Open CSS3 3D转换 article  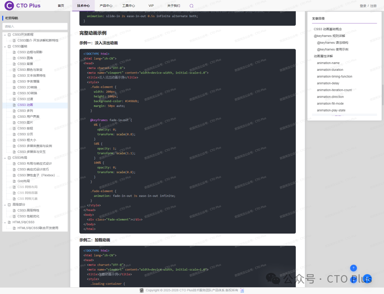(x=27, y=93)
